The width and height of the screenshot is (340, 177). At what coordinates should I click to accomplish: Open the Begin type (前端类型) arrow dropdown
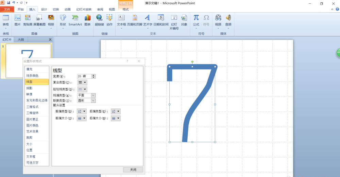coord(82,111)
